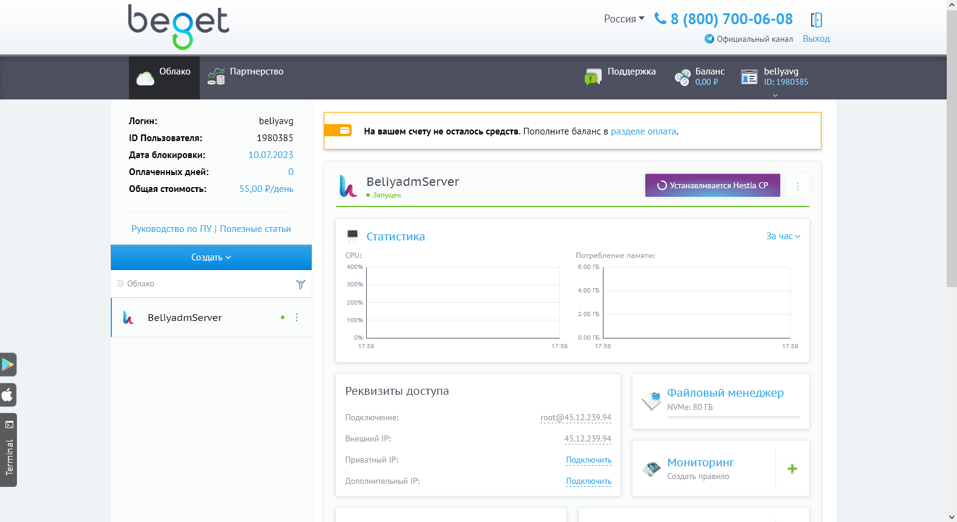This screenshot has height=522, width=957.
Task: Click the Hestia logo in server header
Action: 348,186
